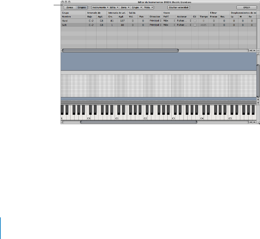Switch to the Grupos view
Screen dimensions: 260x239
pos(82,8)
